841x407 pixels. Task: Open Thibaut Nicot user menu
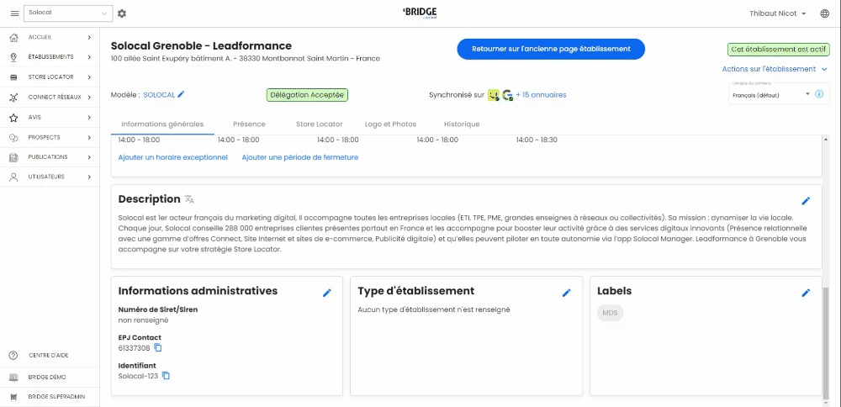pyautogui.click(x=778, y=13)
